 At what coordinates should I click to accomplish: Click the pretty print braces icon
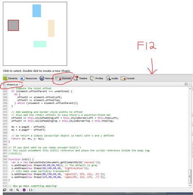pyautogui.click(x=31, y=190)
